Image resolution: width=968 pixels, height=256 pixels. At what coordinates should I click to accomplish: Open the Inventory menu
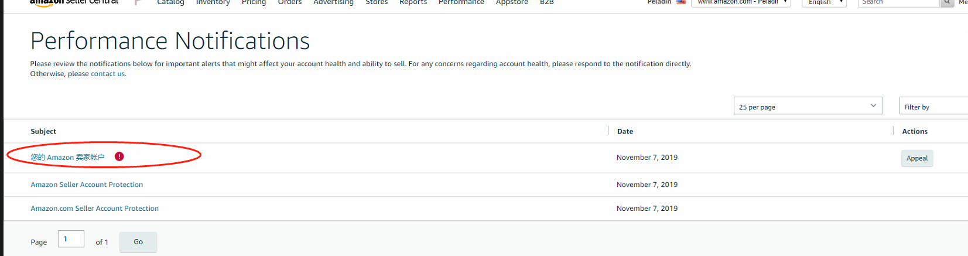[x=213, y=2]
